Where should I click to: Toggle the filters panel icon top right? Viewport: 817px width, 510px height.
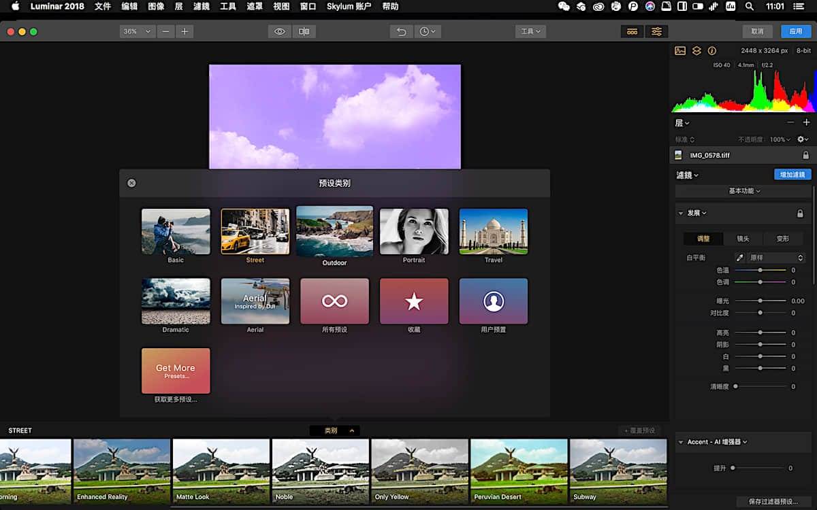coord(656,31)
